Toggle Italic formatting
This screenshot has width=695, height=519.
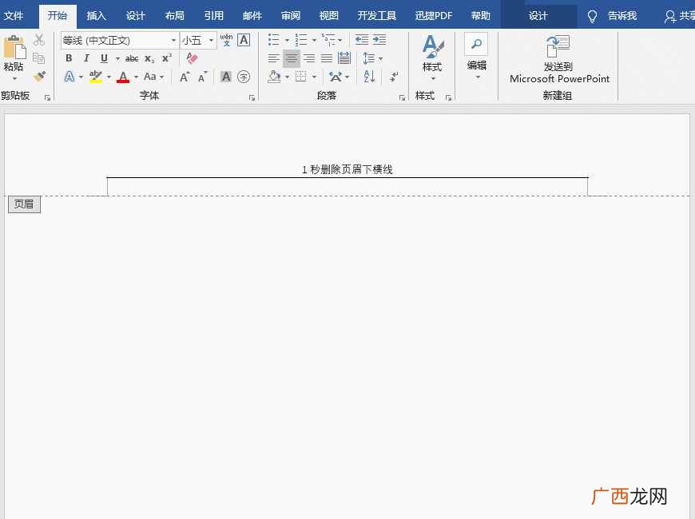tap(86, 58)
